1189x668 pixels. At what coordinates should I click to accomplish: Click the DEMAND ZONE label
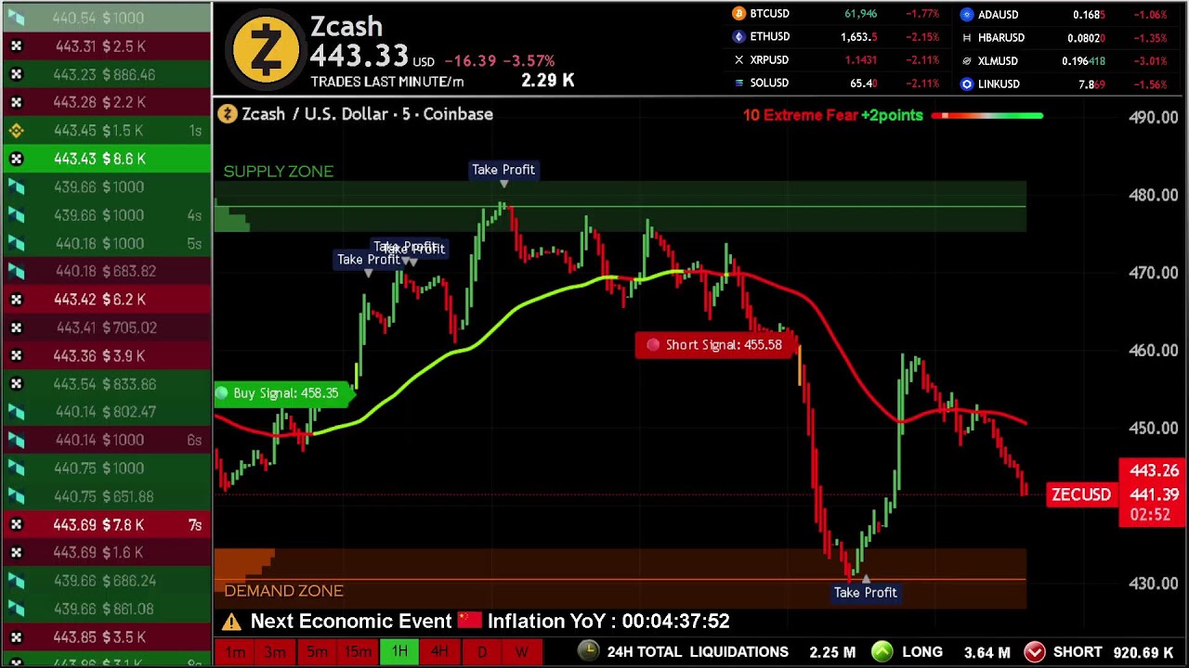[x=283, y=591]
